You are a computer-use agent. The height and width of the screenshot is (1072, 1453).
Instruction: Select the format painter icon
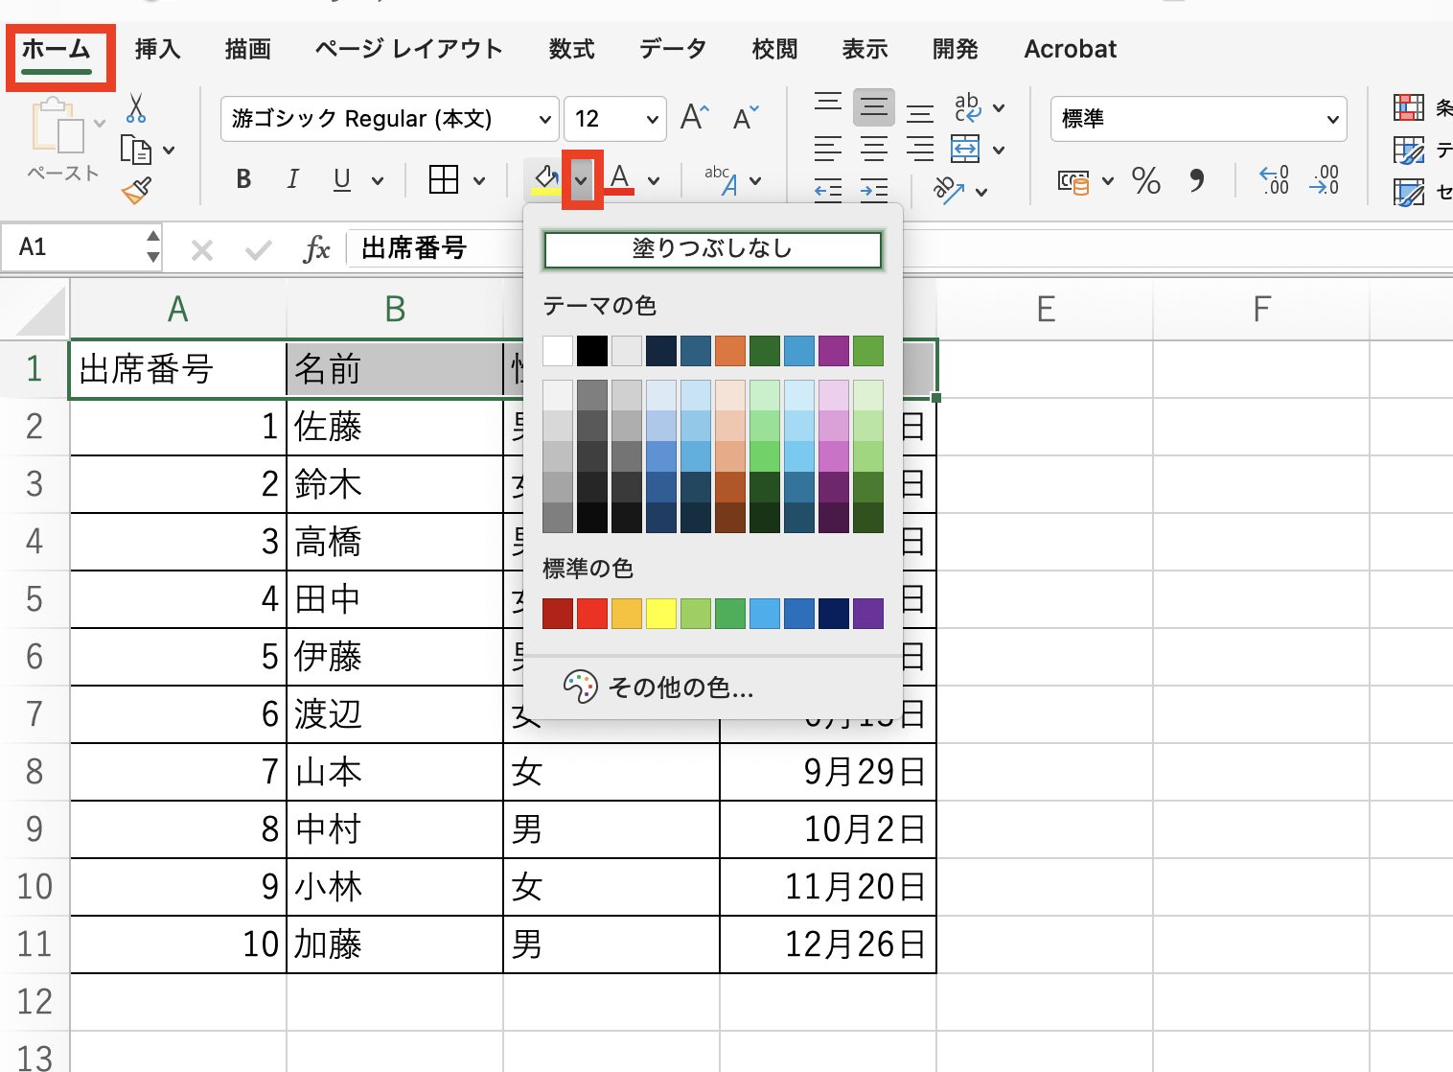[135, 189]
